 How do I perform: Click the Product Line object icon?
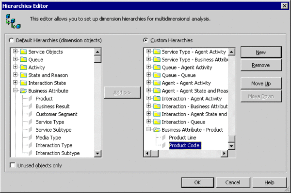164,138
